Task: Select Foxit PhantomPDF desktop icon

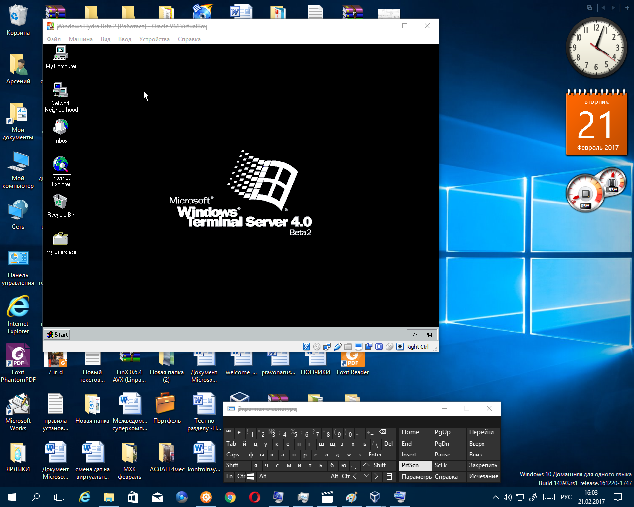Action: click(18, 363)
